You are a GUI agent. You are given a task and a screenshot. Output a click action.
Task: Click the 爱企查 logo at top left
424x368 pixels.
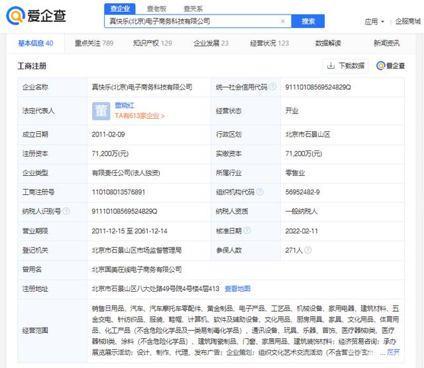click(x=36, y=16)
